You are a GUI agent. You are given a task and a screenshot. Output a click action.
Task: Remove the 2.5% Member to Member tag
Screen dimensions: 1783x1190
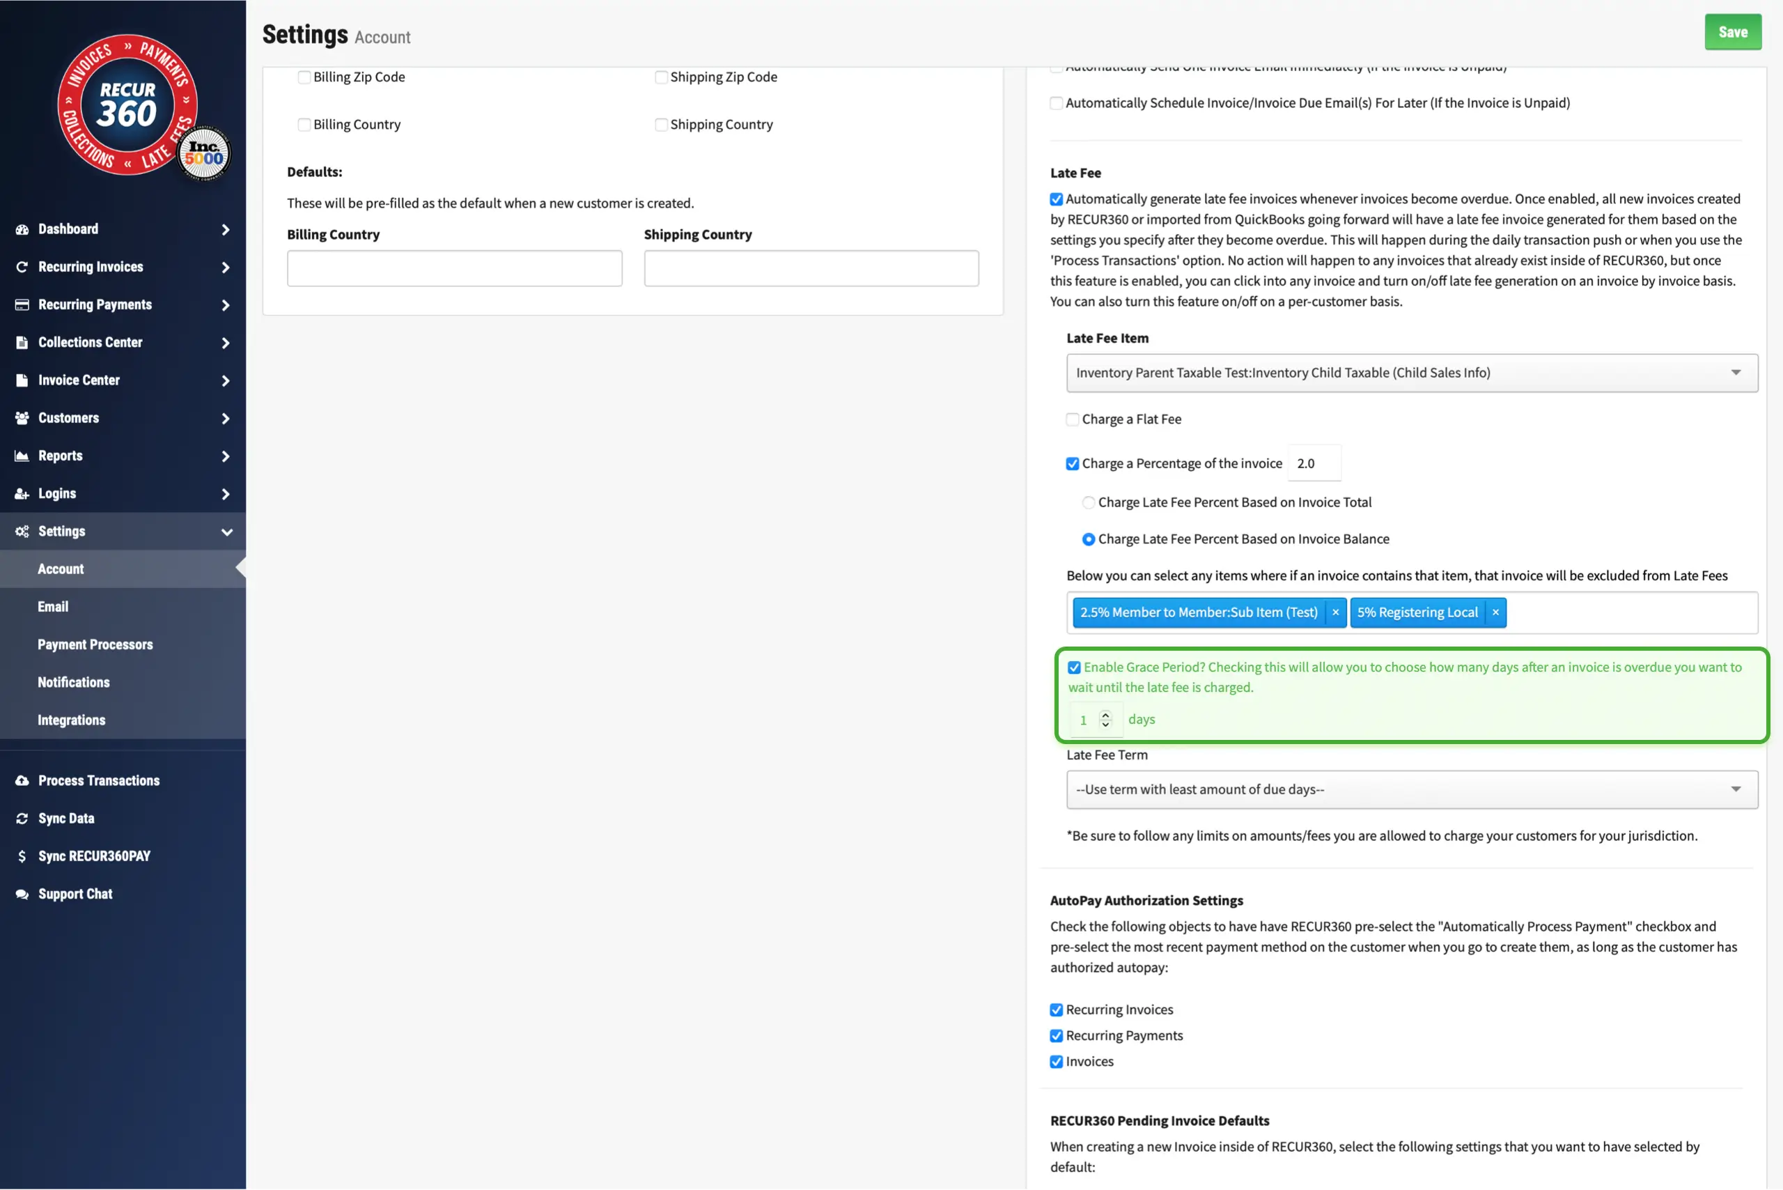pos(1334,612)
